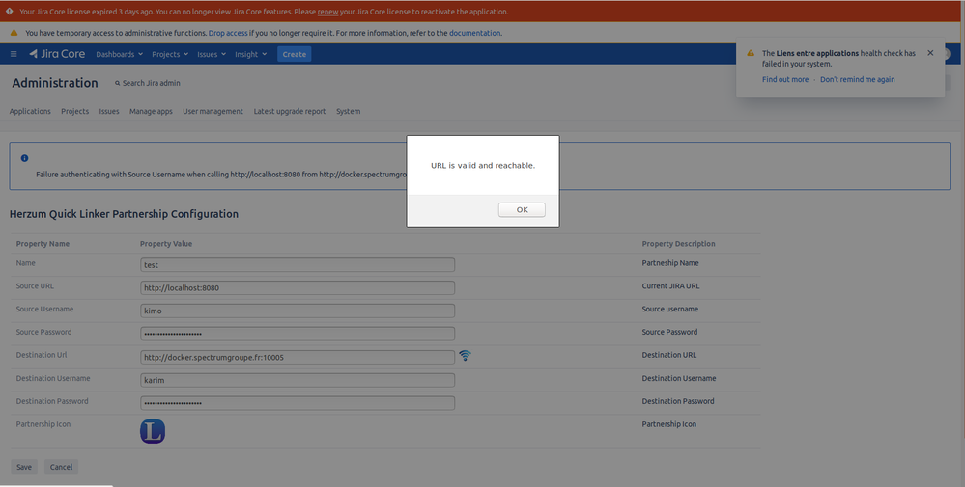Click the license expired warning icon
965x487 pixels.
(10, 11)
